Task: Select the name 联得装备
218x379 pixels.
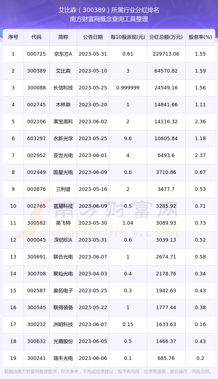Action: pyautogui.click(x=63, y=308)
